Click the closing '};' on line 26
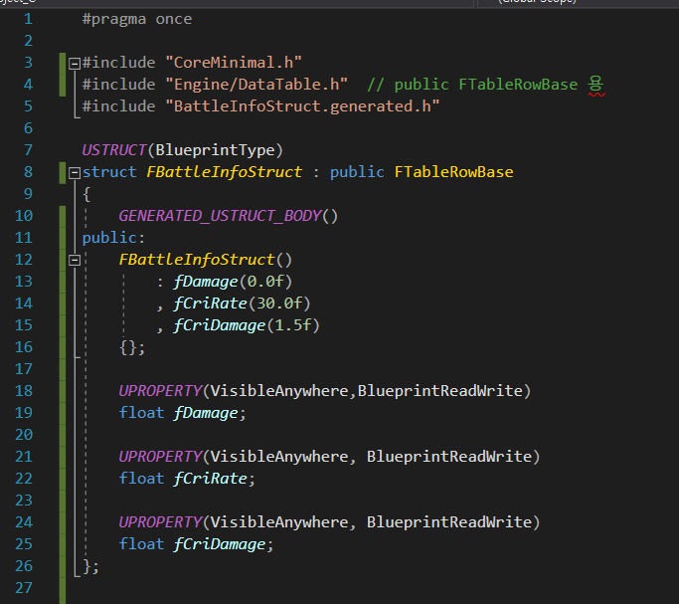 (90, 567)
